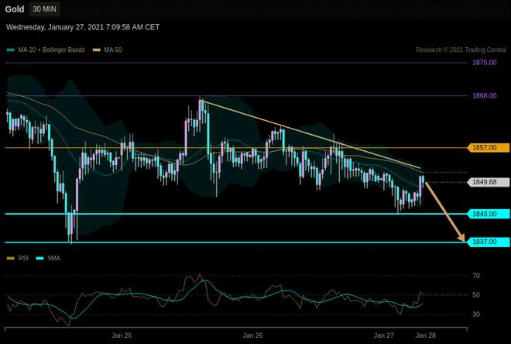Click the MA 50 legend color swatch
This screenshot has height=344, width=511.
pos(97,50)
